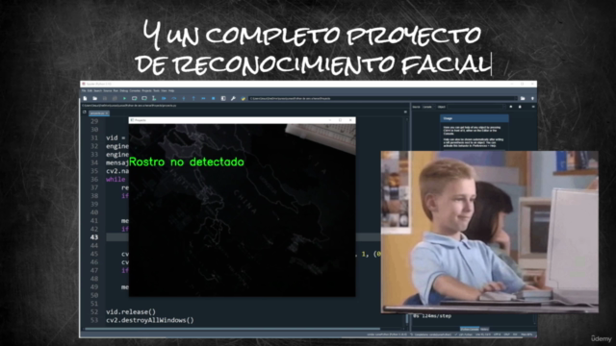Screen dimensions: 616x346
Task: Click the Stop debugging square icon
Action: pos(214,98)
